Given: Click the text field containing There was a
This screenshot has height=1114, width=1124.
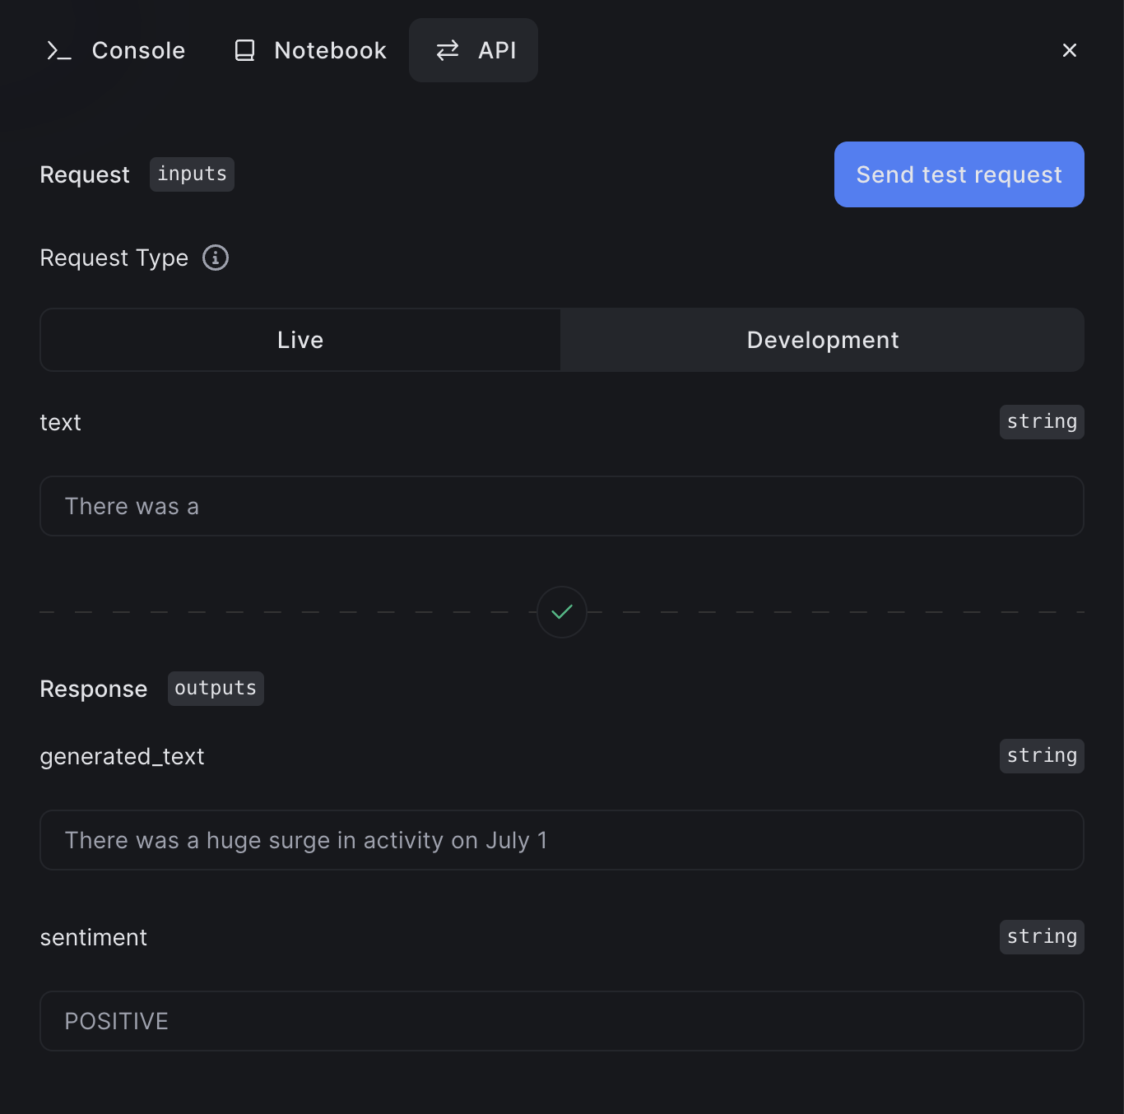Looking at the screenshot, I should tap(562, 506).
